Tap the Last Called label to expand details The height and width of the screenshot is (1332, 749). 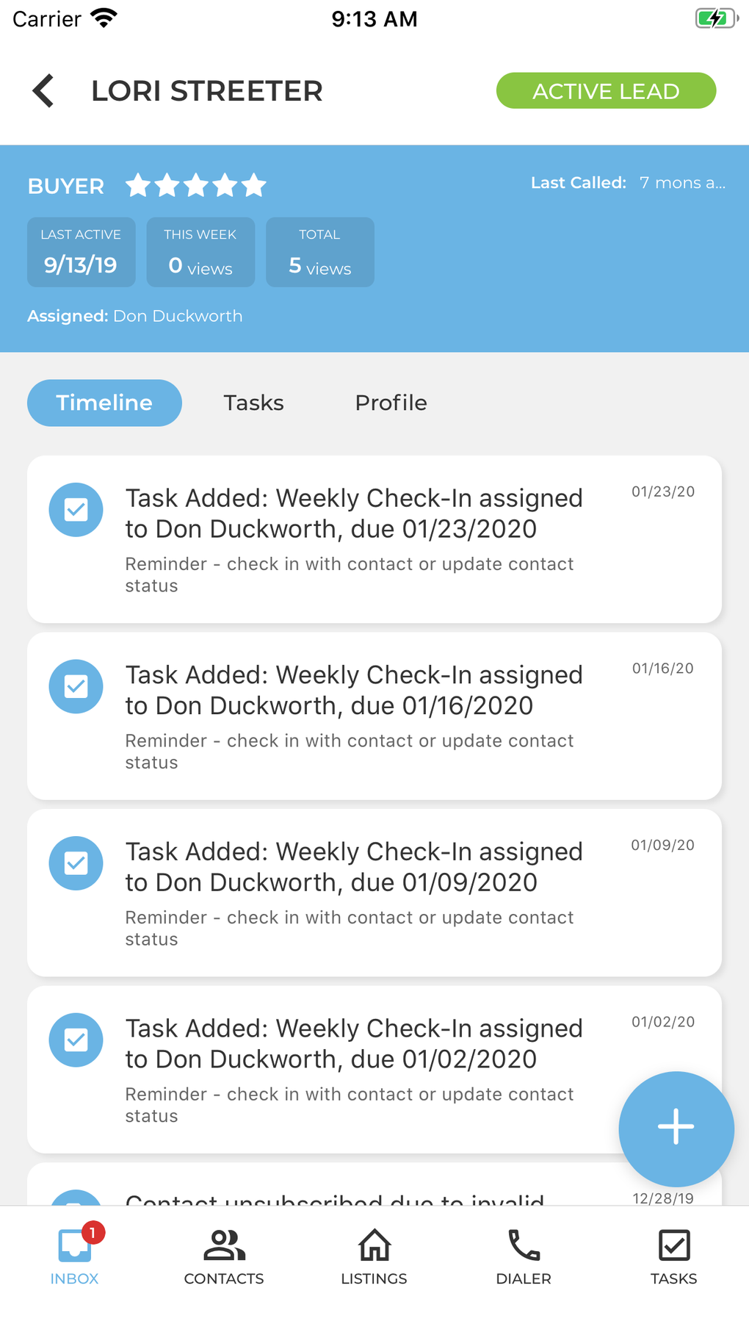pyautogui.click(x=578, y=182)
